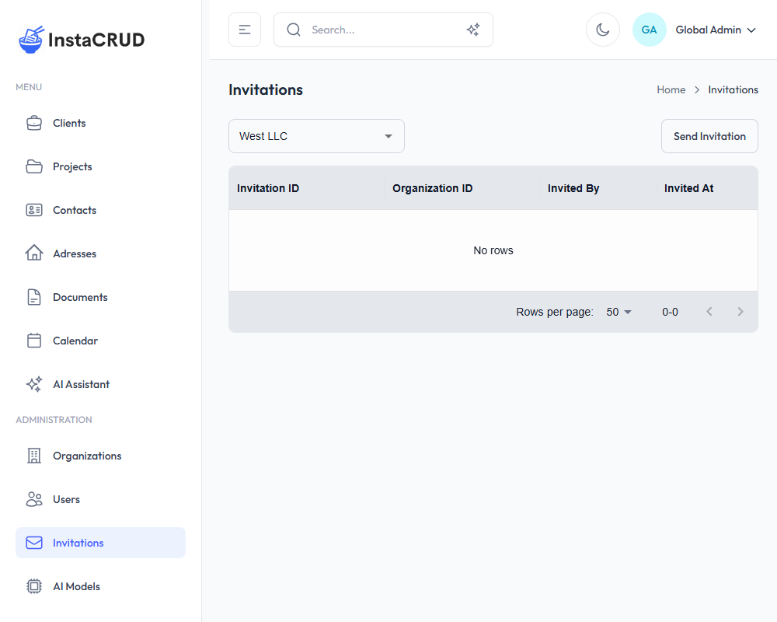
Task: Expand the Global Admin user menu
Action: coord(715,30)
